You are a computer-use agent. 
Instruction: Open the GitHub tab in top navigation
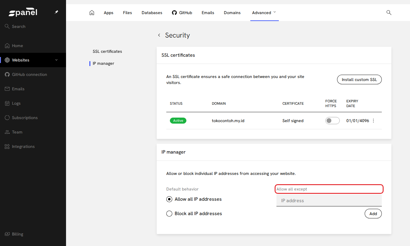click(x=182, y=13)
